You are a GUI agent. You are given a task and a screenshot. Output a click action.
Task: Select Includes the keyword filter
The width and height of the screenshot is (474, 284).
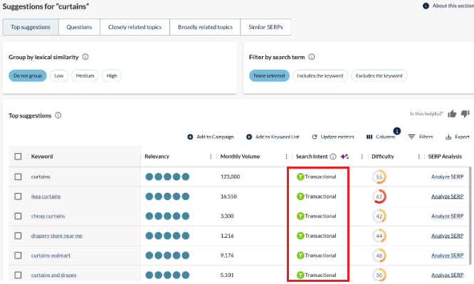(x=320, y=75)
